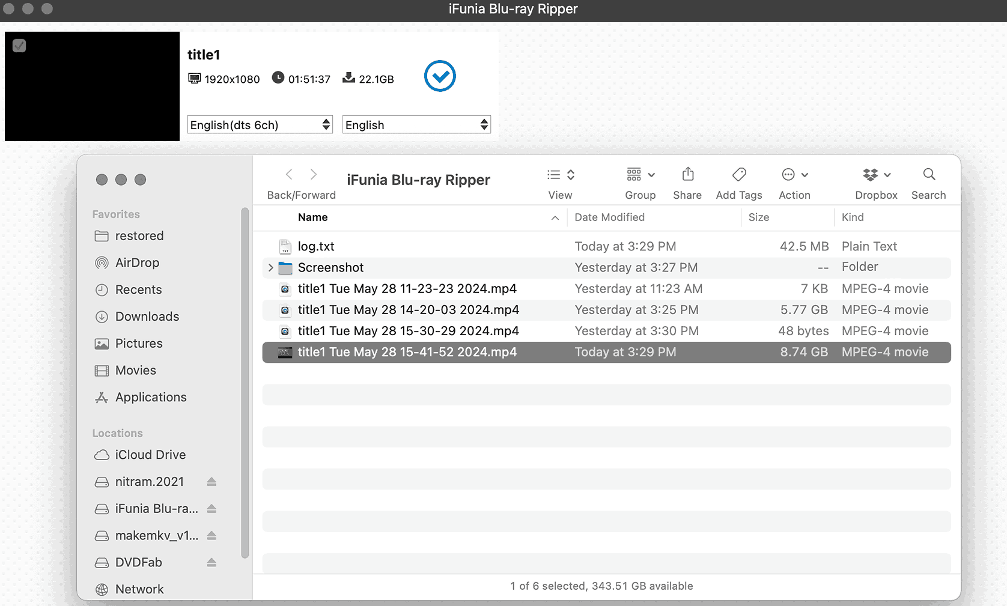
Task: Eject the DVDFab volume
Action: click(x=211, y=563)
